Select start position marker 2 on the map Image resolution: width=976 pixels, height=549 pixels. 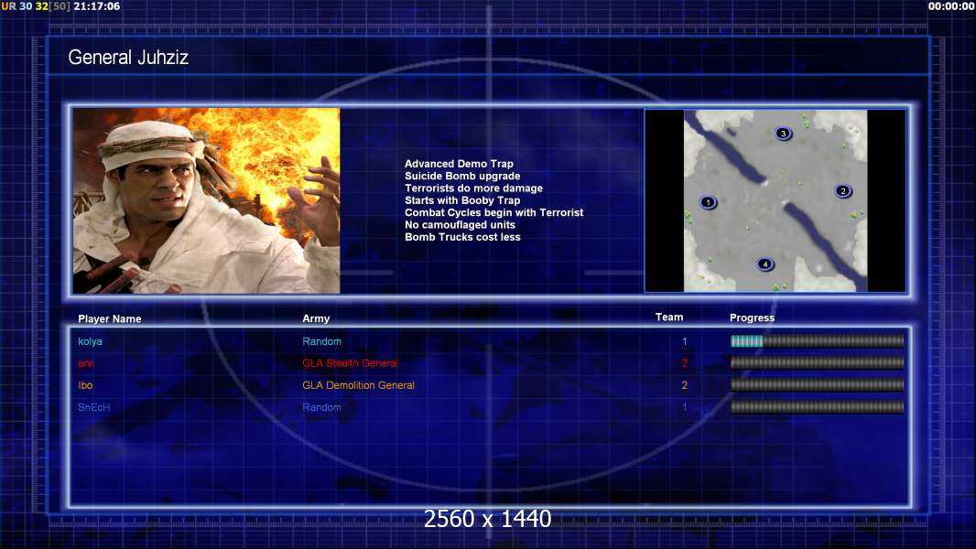[x=843, y=191]
